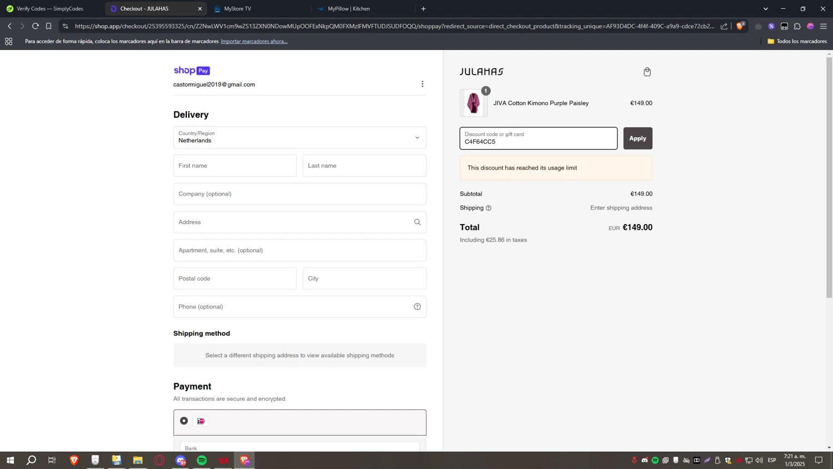Click the First name field

pos(235,166)
